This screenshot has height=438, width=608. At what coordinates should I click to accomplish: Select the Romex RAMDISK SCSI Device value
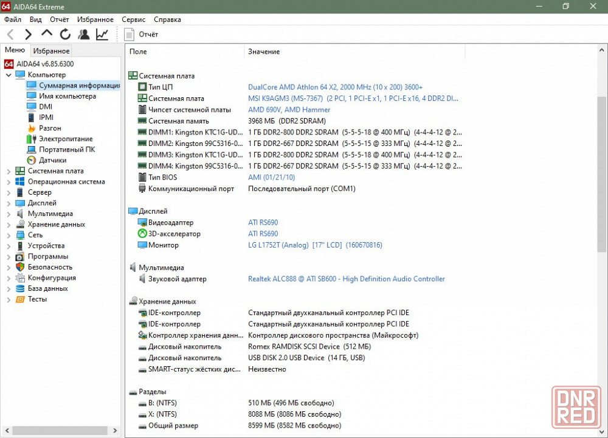pyautogui.click(x=309, y=346)
